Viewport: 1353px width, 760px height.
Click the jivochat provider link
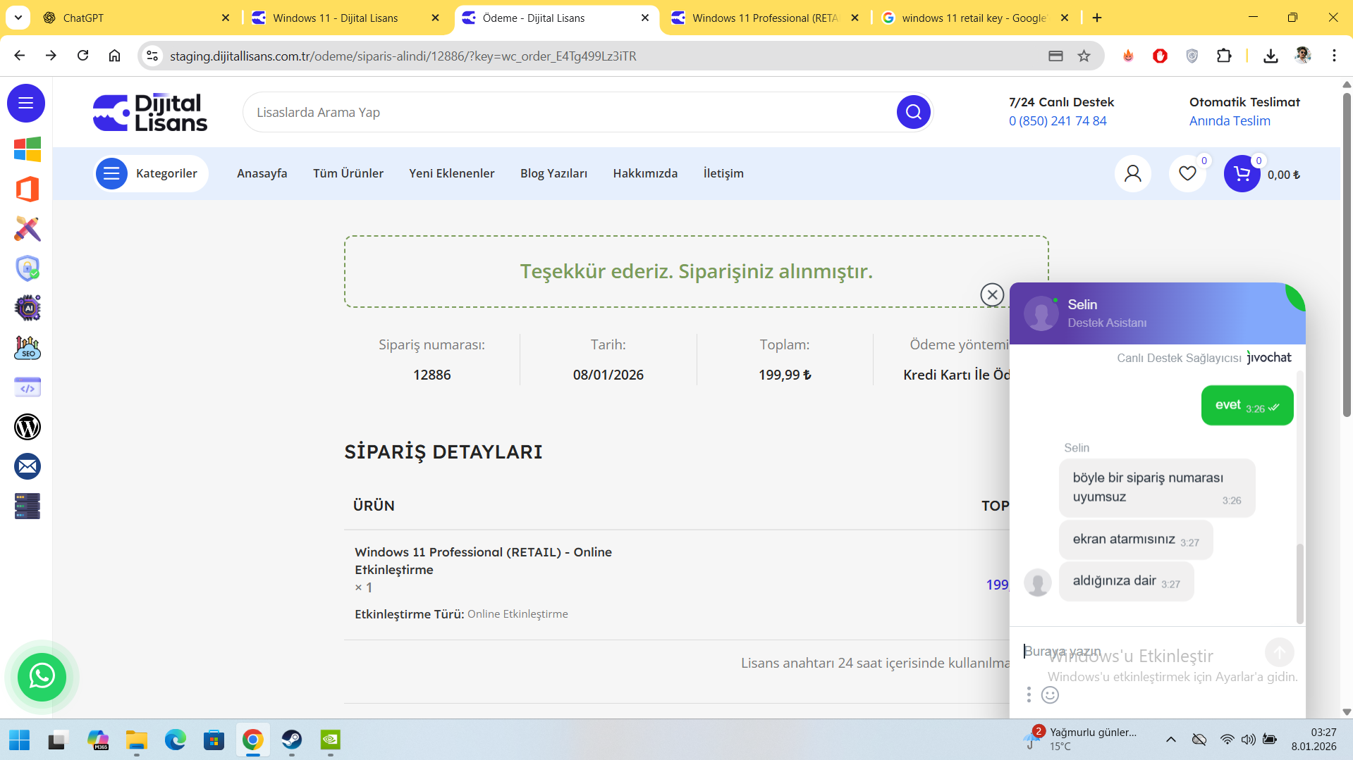1269,357
